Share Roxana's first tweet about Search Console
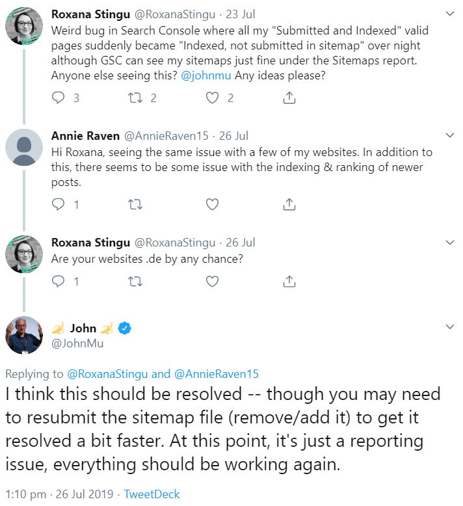463x506 pixels. pos(290,98)
